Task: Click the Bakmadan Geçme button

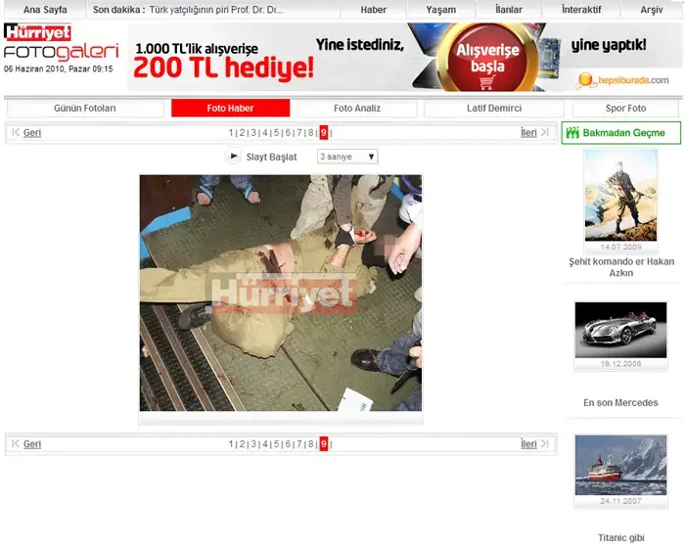Action: [x=620, y=133]
